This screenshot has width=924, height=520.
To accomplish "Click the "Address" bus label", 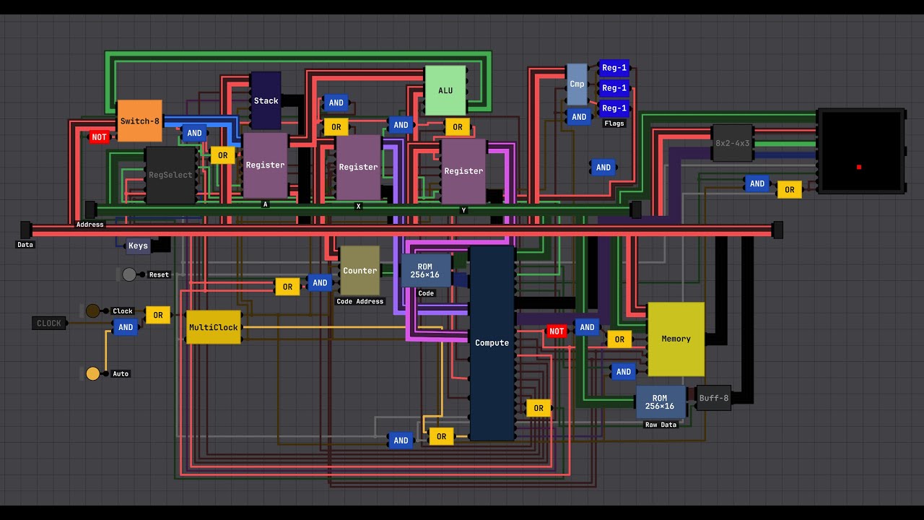I will (90, 225).
